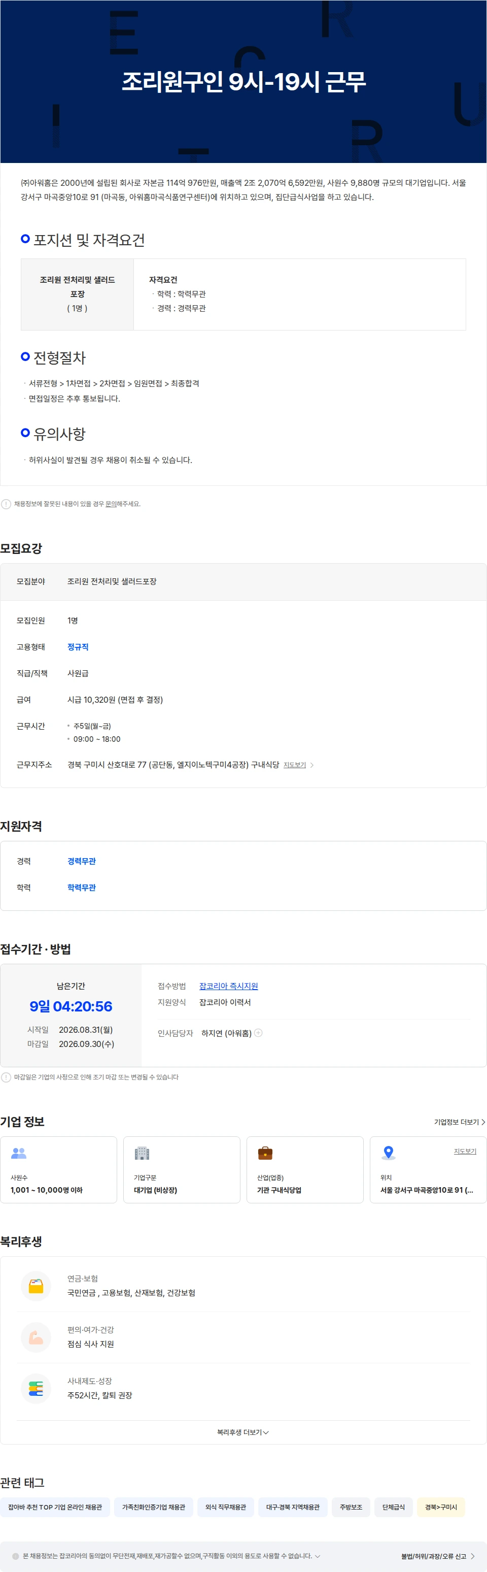Click 주52시간, 칼퇴 권장 benefit text
Image resolution: width=487 pixels, height=1572 pixels.
point(100,1395)
